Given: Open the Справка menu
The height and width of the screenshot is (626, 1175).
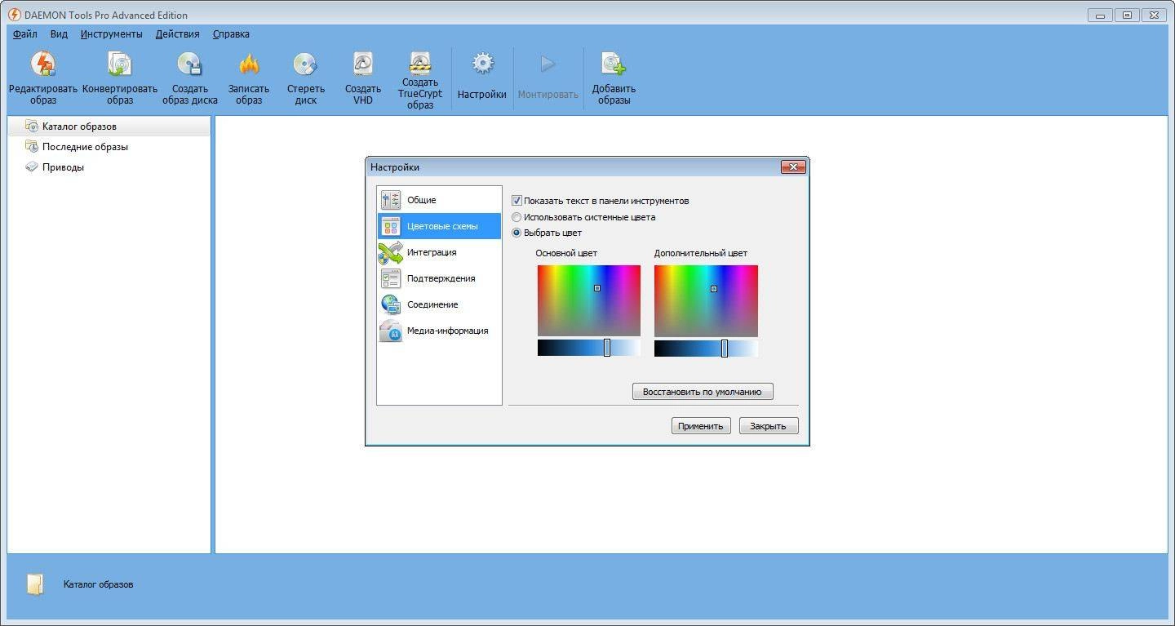Looking at the screenshot, I should click(231, 34).
